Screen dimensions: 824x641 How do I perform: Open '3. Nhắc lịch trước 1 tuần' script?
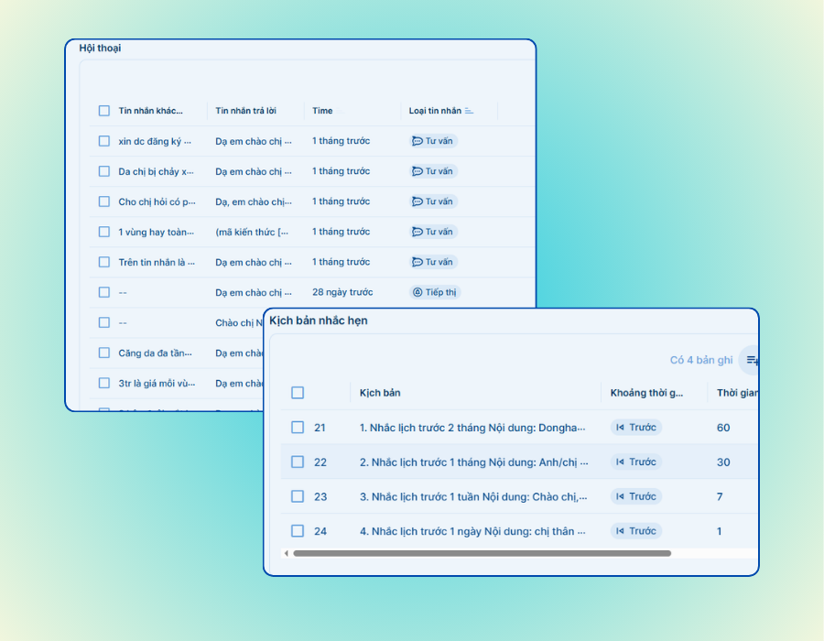(x=472, y=496)
